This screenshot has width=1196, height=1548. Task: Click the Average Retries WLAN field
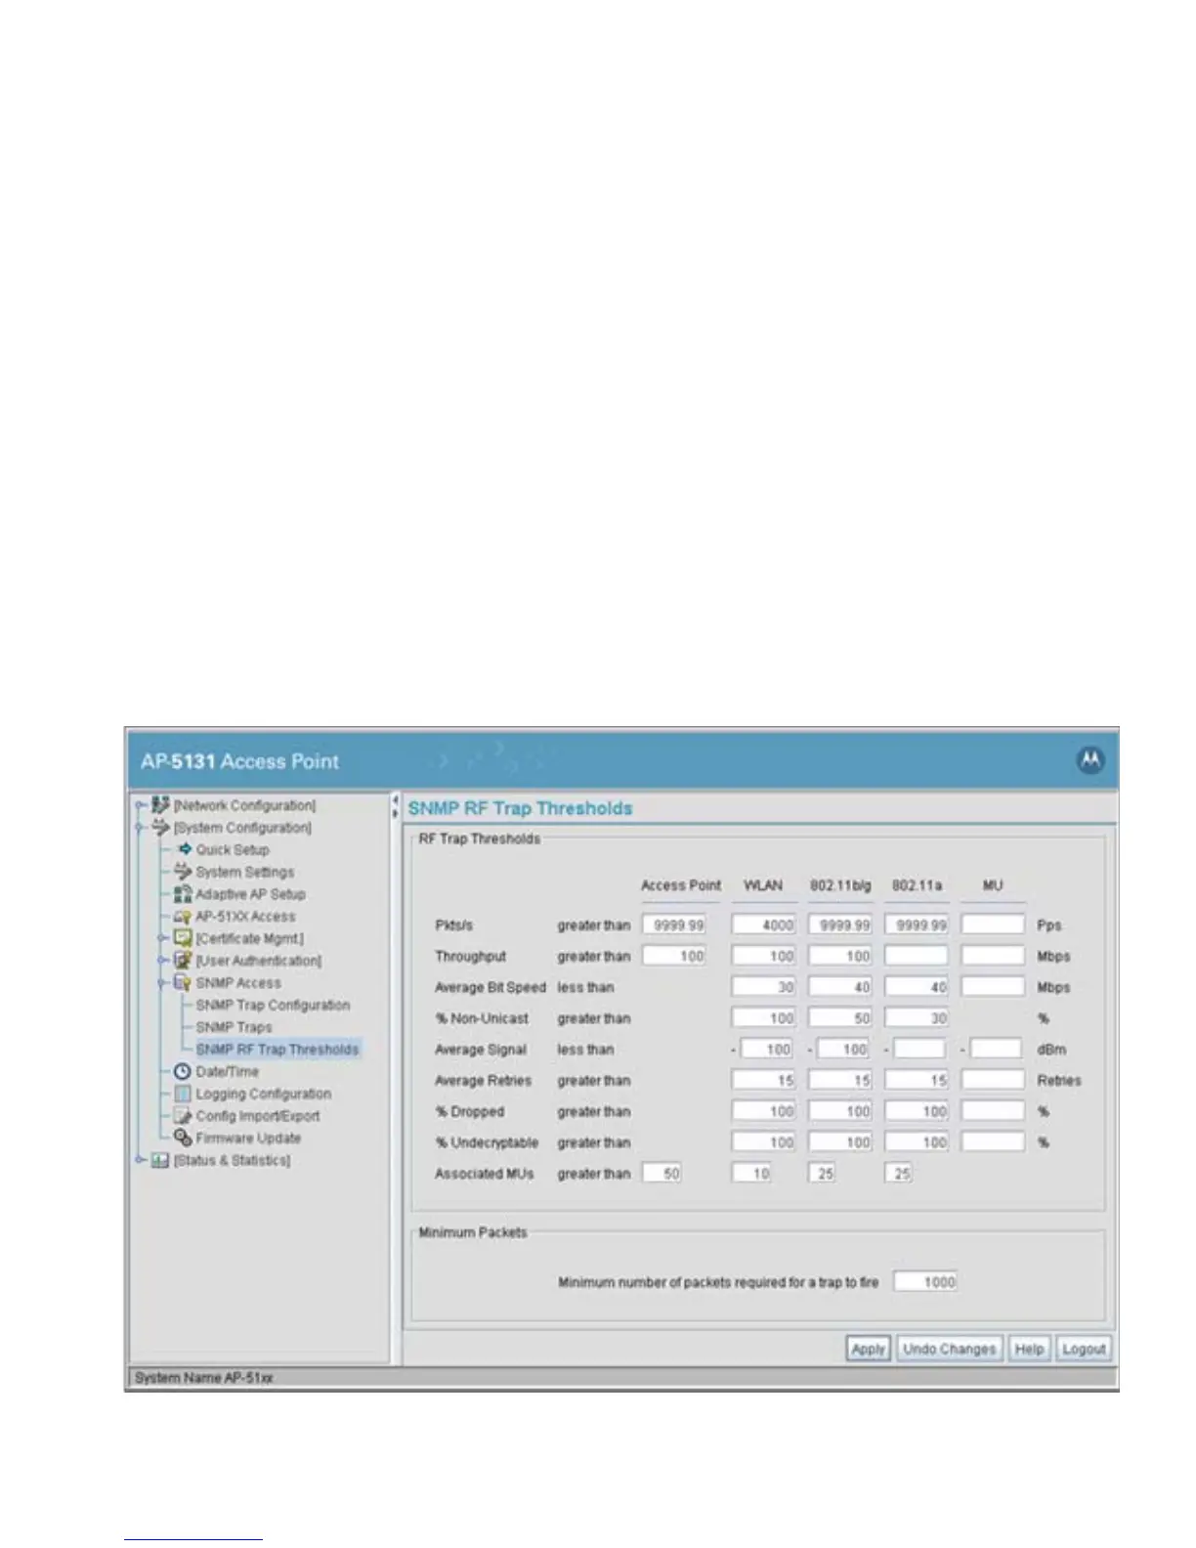pos(764,1080)
